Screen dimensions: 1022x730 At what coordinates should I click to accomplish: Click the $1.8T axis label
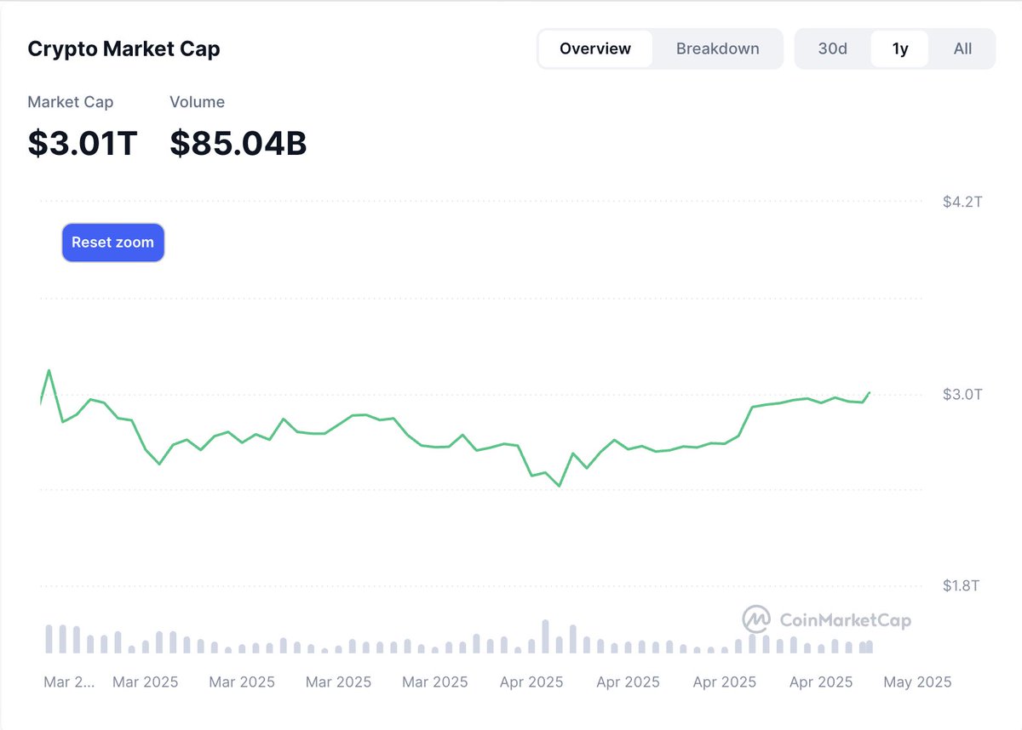962,585
